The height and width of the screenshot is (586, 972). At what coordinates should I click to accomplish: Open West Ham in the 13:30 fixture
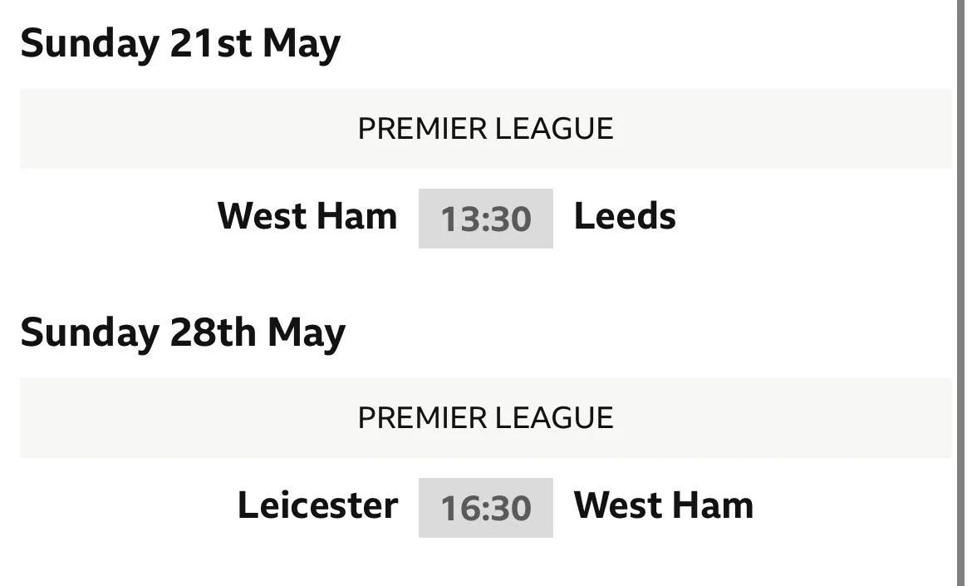[307, 217]
